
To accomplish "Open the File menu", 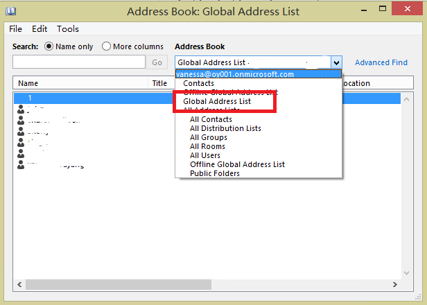I will tap(15, 29).
